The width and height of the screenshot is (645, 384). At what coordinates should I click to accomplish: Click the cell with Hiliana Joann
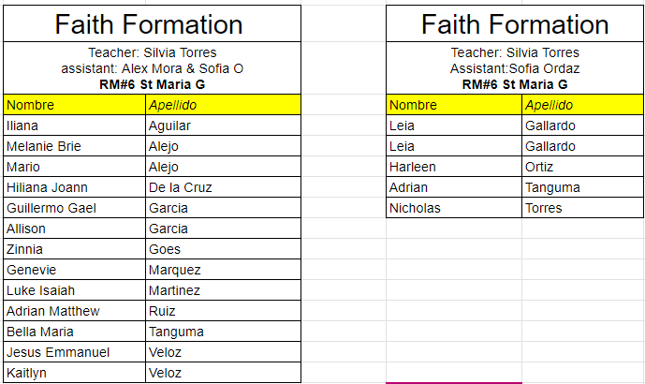(74, 187)
